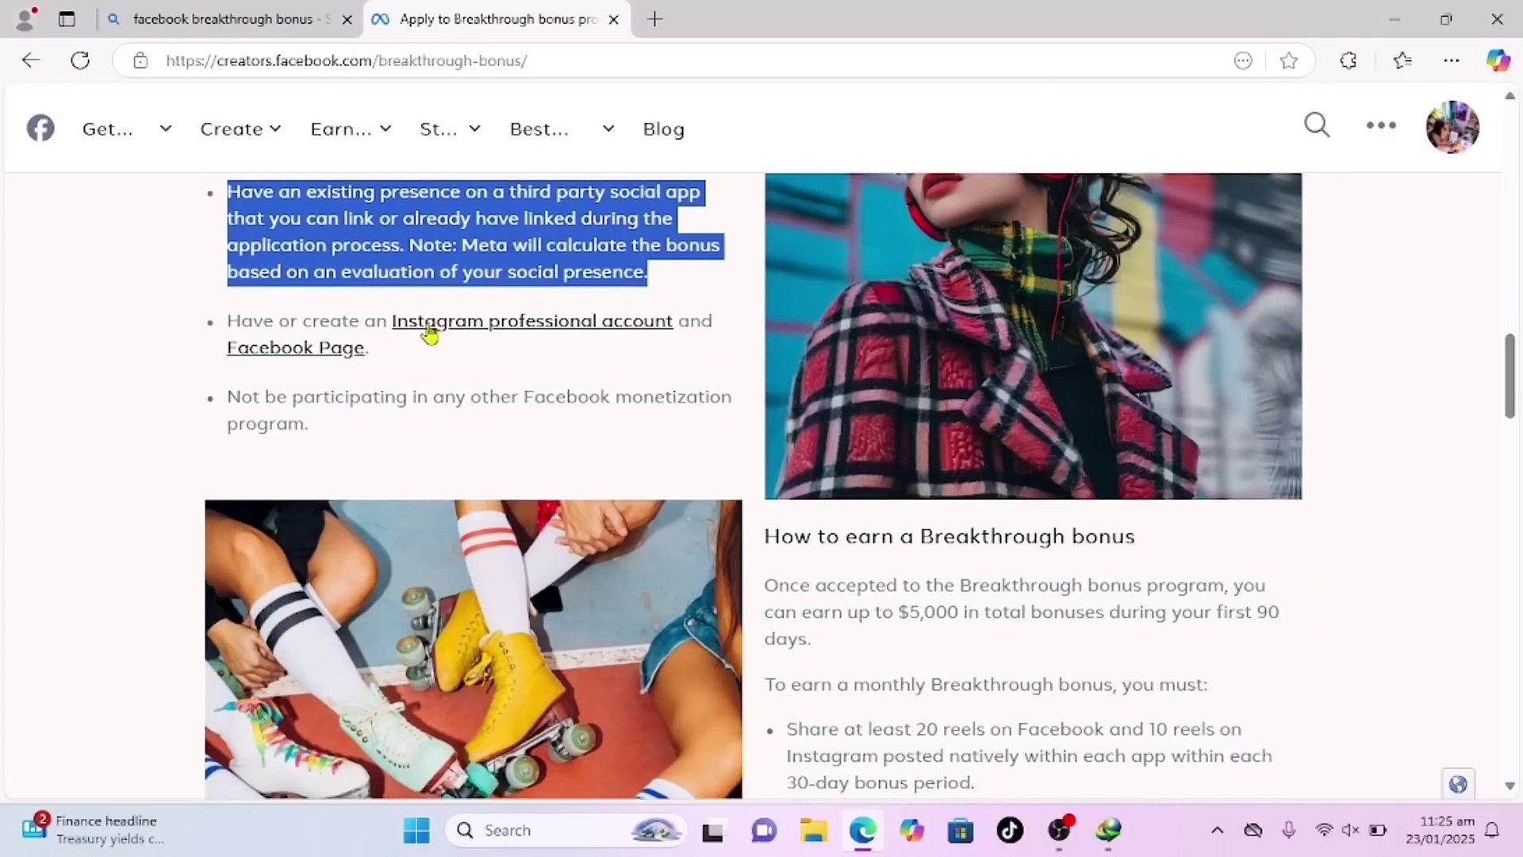Open the search magnifier in the creators navbar
This screenshot has width=1523, height=857.
click(x=1317, y=125)
